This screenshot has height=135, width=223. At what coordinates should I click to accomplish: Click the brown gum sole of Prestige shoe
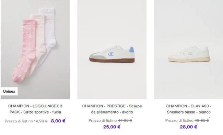112,60
